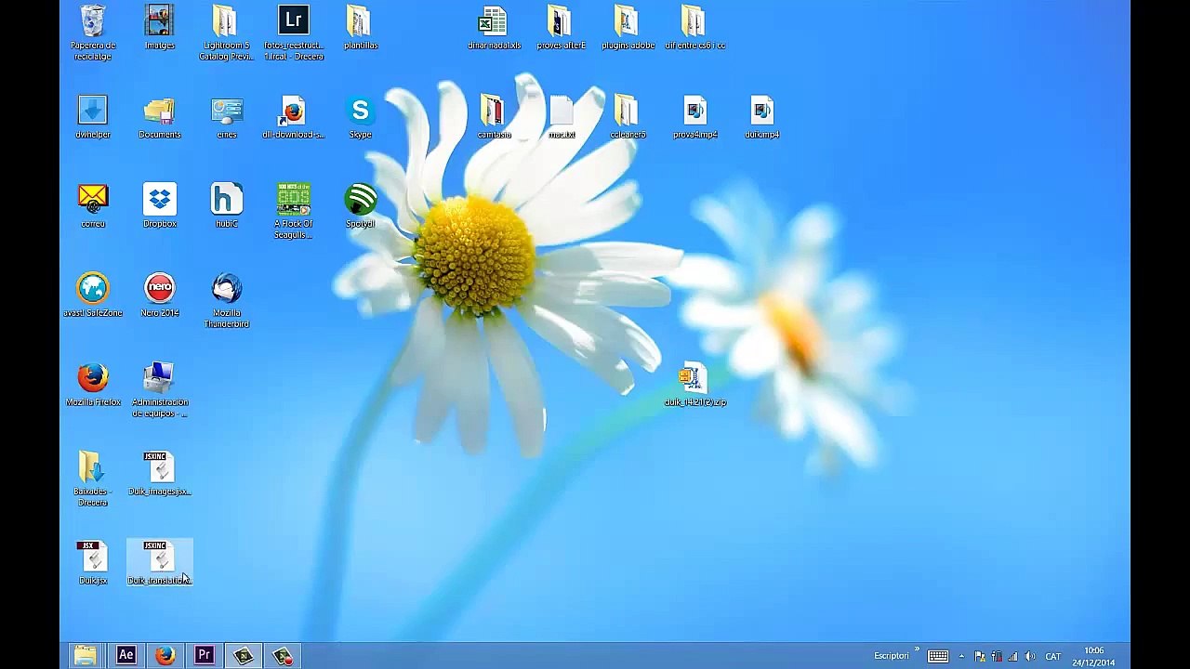This screenshot has height=669, width=1190.
Task: Select the avast! SafeZone browser icon
Action: [93, 295]
